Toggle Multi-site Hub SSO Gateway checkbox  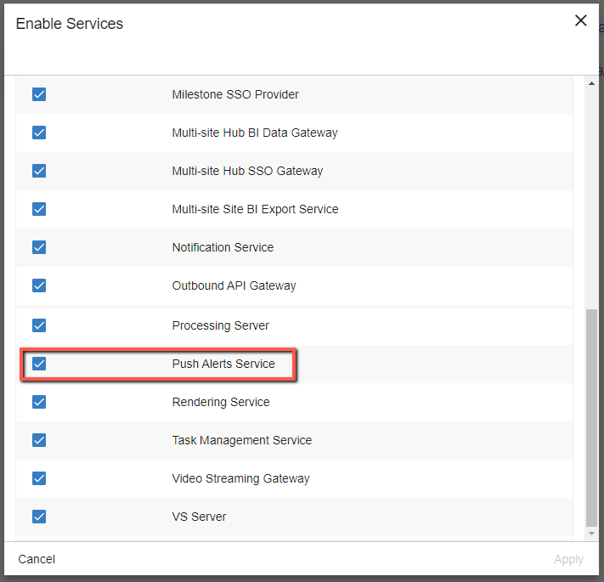point(39,171)
